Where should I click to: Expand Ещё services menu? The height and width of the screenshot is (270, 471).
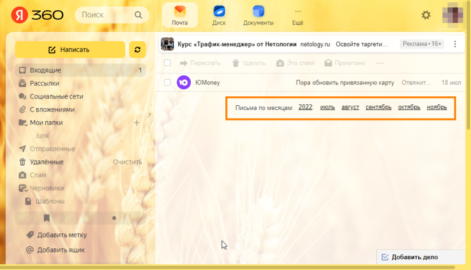(298, 15)
